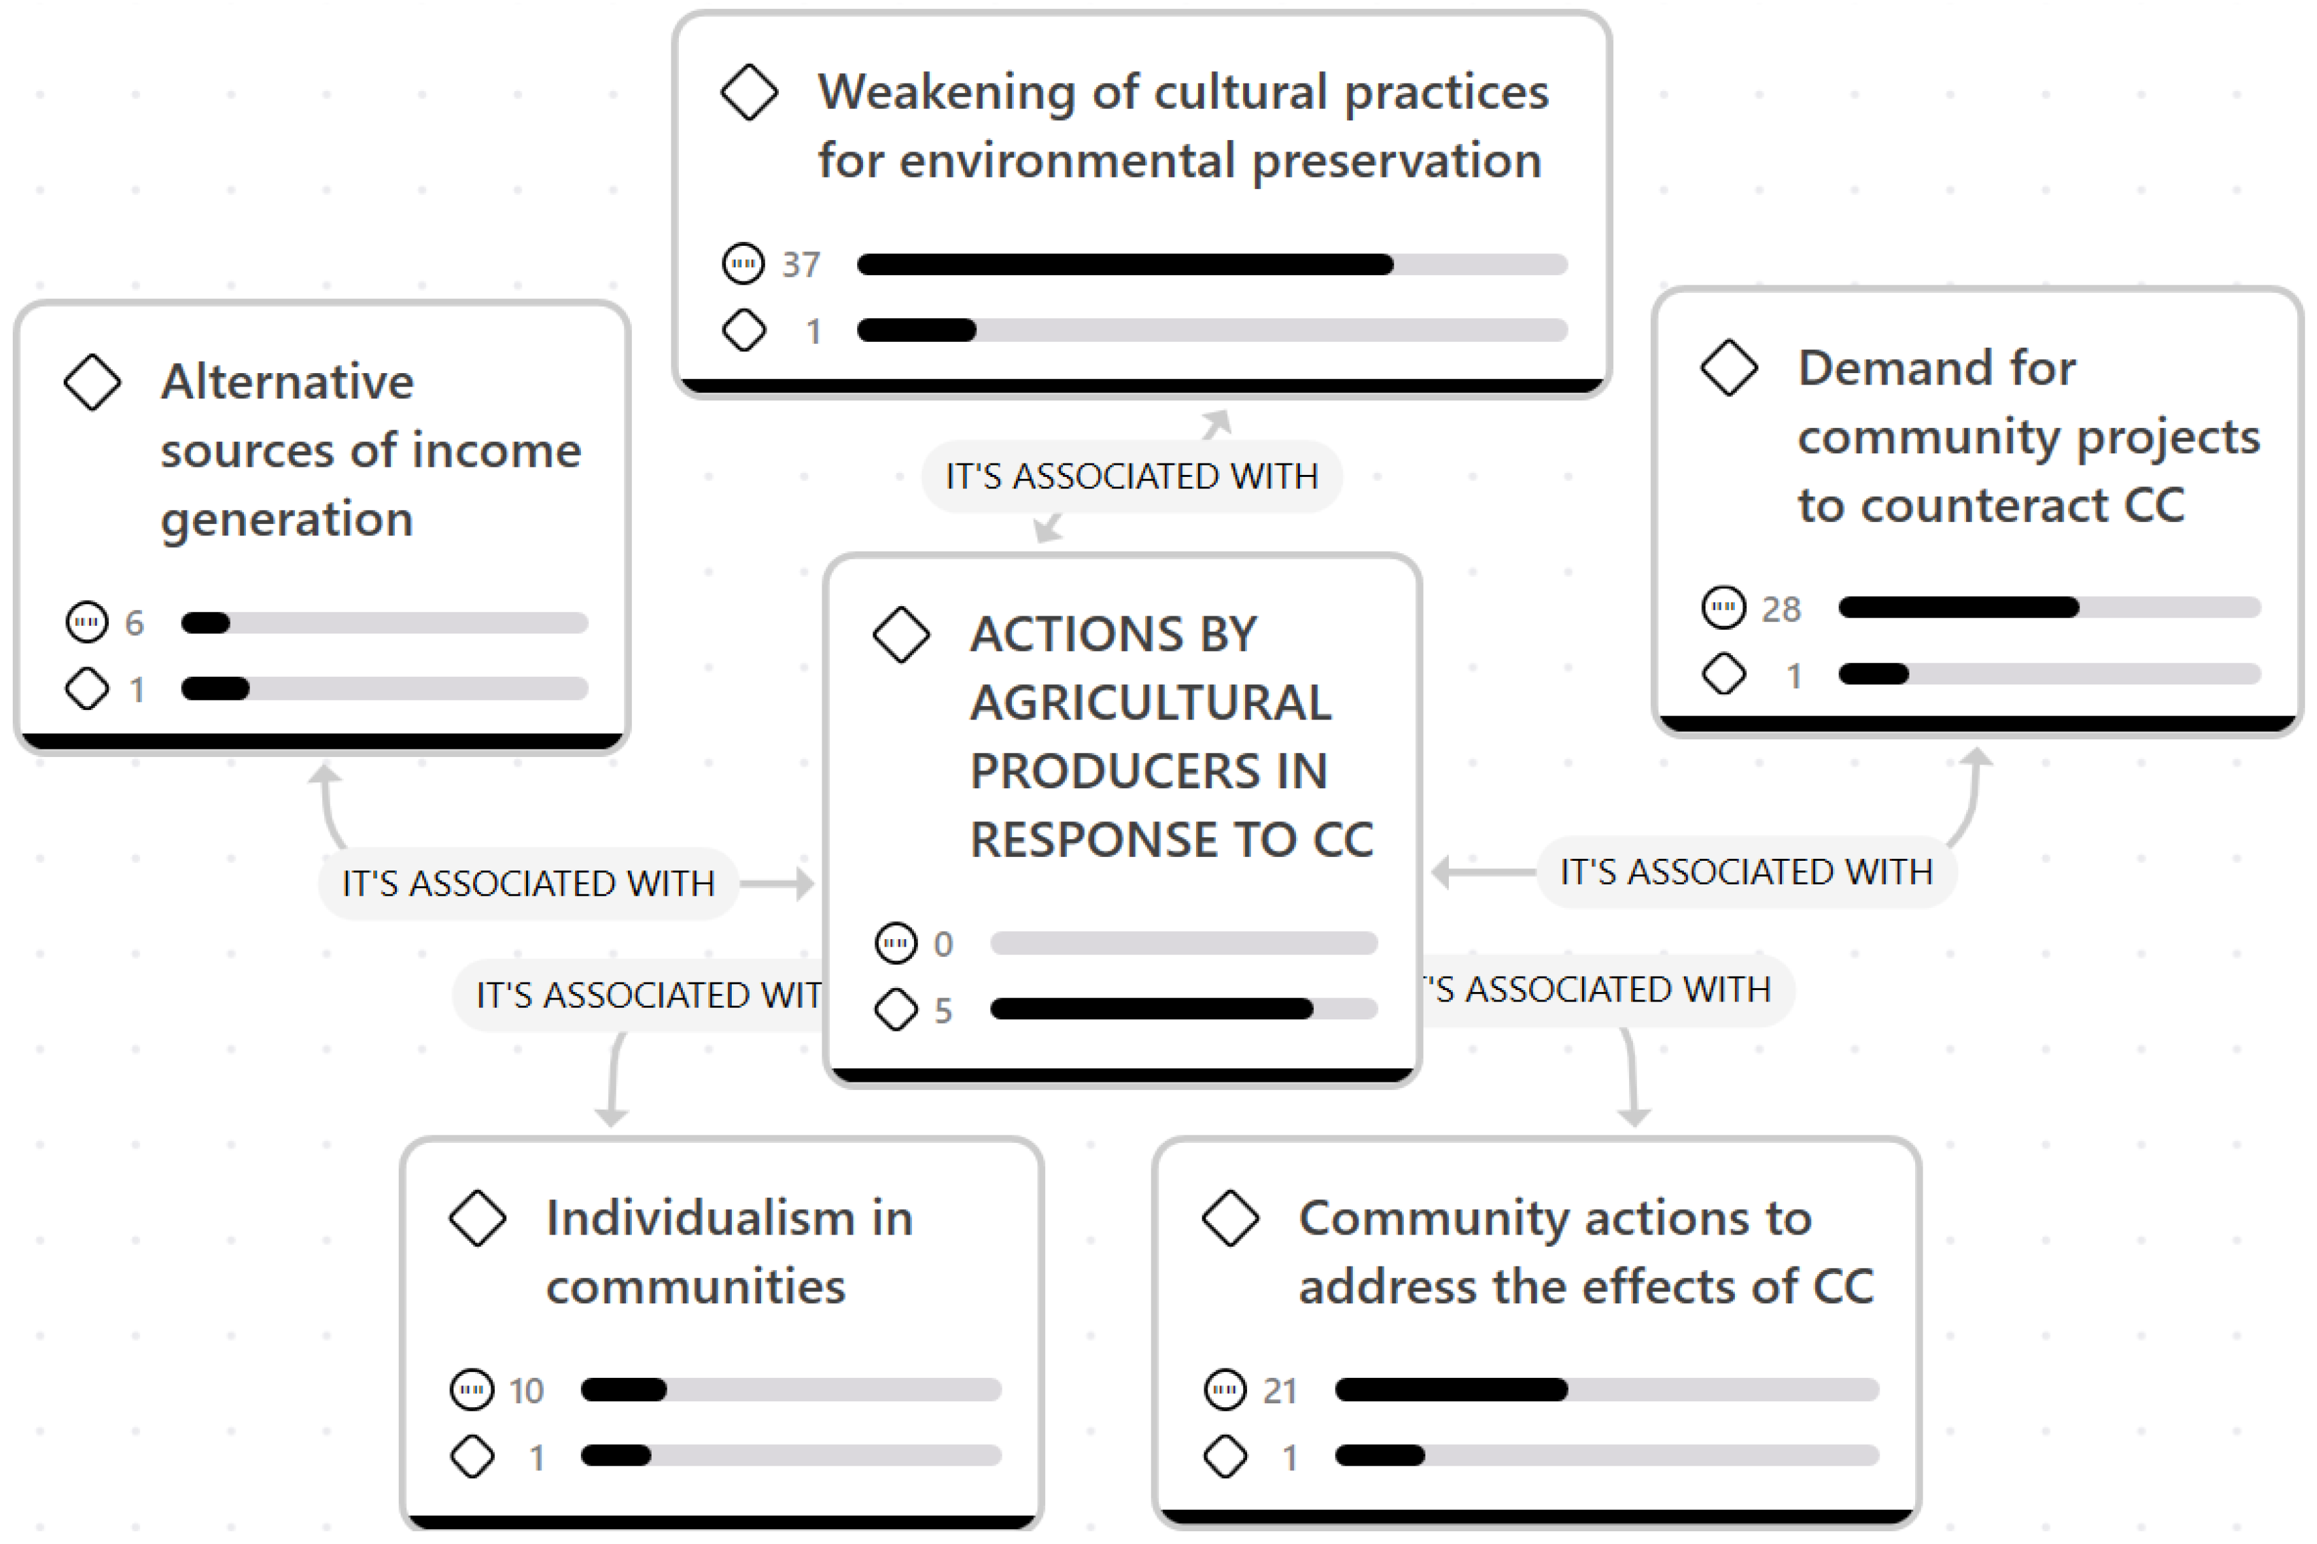Viewport: 2317px width, 1544px height.
Task: Select the Individualism in communities node title
Action: point(729,1252)
